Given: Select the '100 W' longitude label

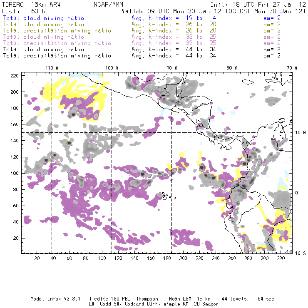Looking at the screenshot, I should tap(112, 68).
